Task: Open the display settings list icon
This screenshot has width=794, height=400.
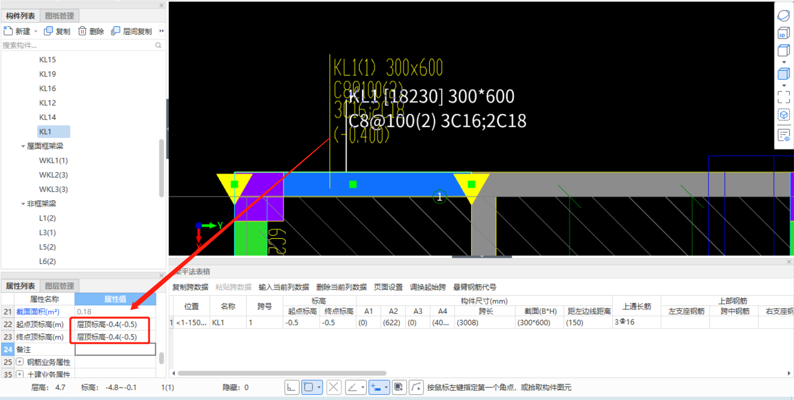Action: [x=783, y=135]
